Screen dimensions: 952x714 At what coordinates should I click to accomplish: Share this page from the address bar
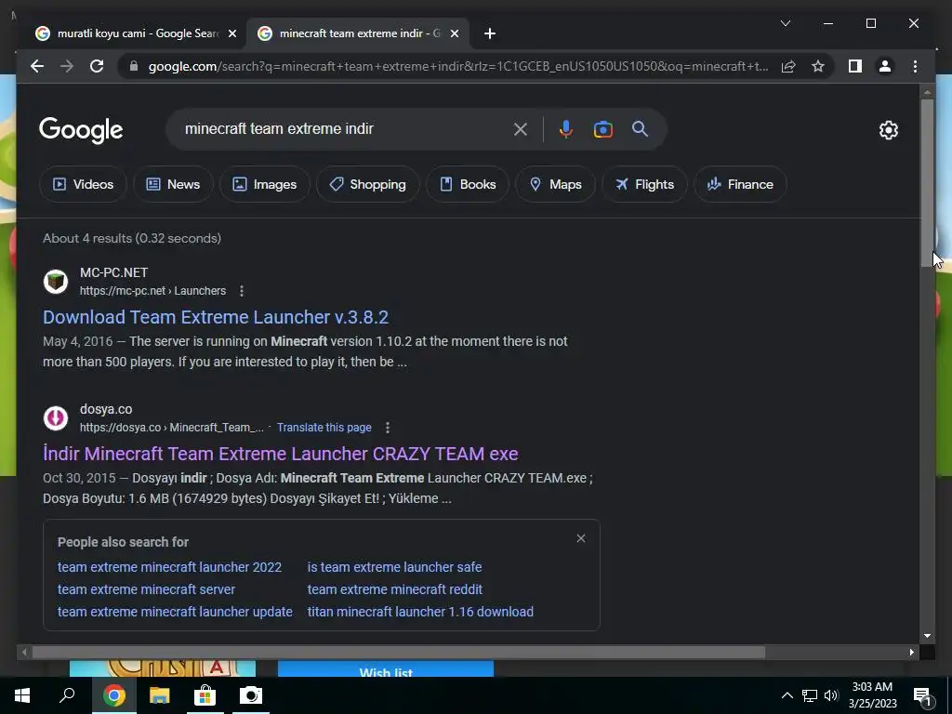pyautogui.click(x=788, y=66)
